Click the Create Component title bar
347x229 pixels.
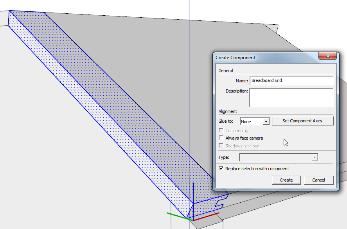[266, 58]
